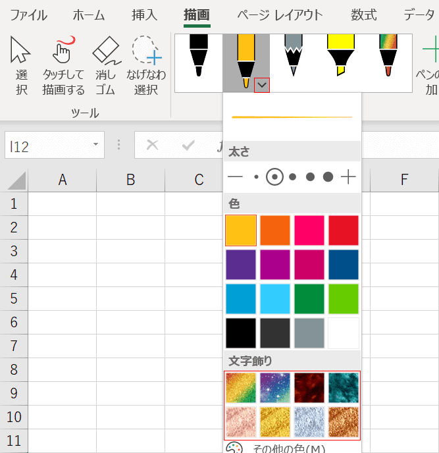The height and width of the screenshot is (453, 439).
Task: Activate タッチして描画する touch draw tool
Action: 63,66
